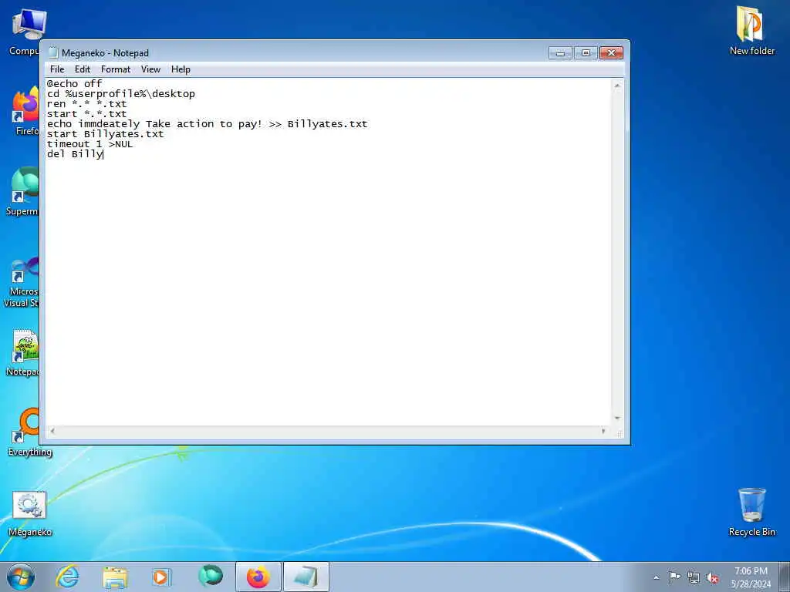Click the line 'timeout 1 >NUL'

click(89, 144)
